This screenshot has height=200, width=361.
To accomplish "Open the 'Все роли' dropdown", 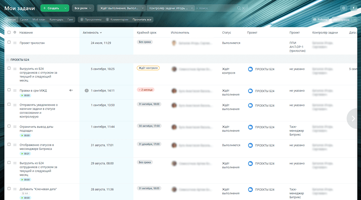I will click(83, 8).
